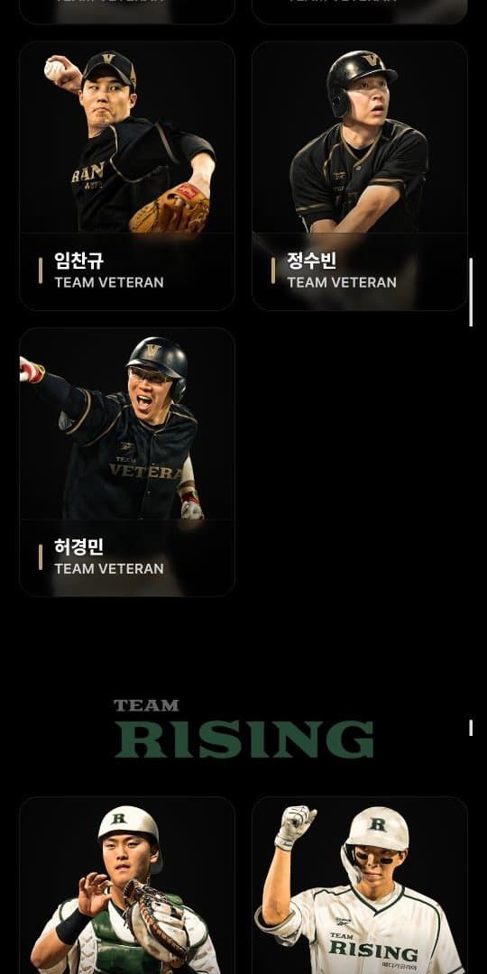Tap TEAM VETERAN label under 임찬규
Image resolution: width=487 pixels, height=974 pixels.
tap(109, 282)
